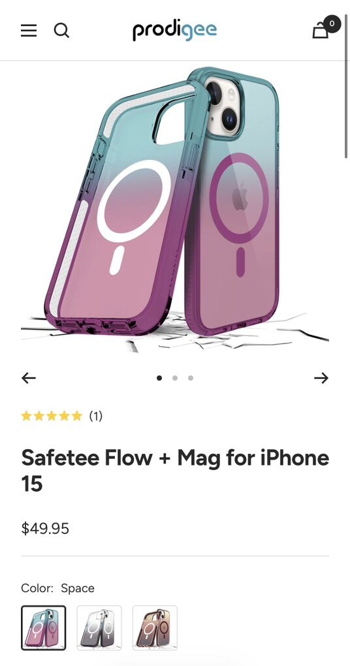Choose the grey-black case color swatch

tap(99, 627)
